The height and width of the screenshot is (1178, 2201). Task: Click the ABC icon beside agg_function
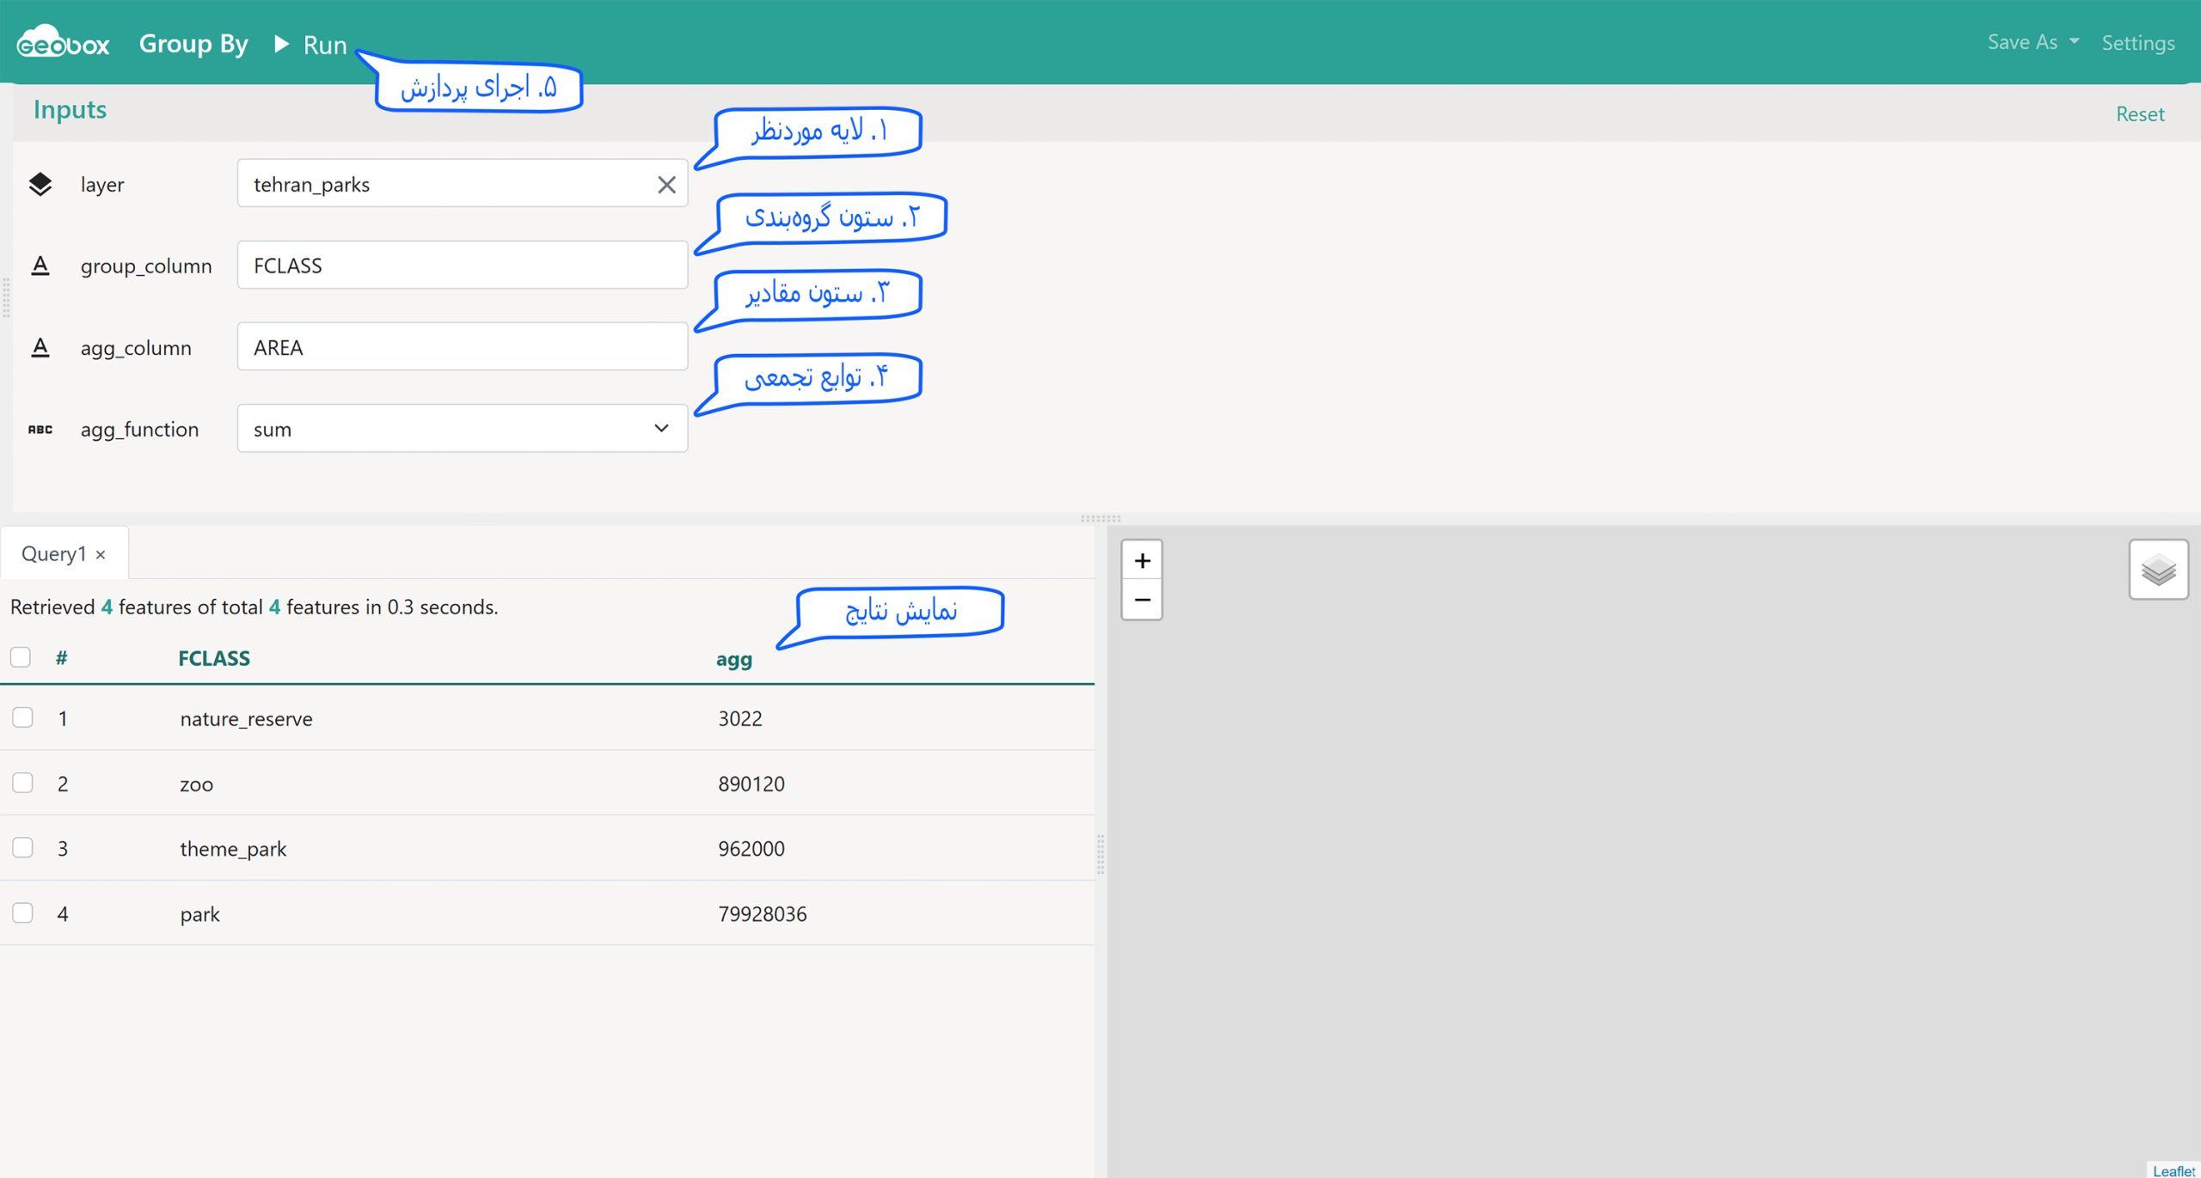coord(40,429)
